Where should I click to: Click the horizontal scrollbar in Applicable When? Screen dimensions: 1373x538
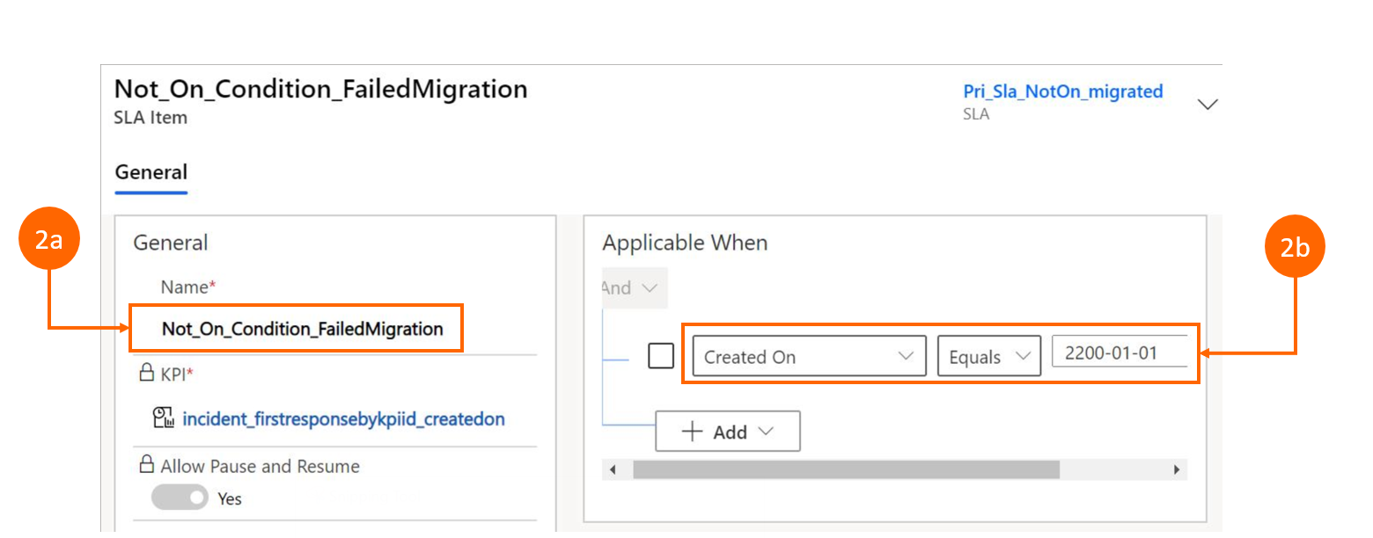pyautogui.click(x=845, y=470)
